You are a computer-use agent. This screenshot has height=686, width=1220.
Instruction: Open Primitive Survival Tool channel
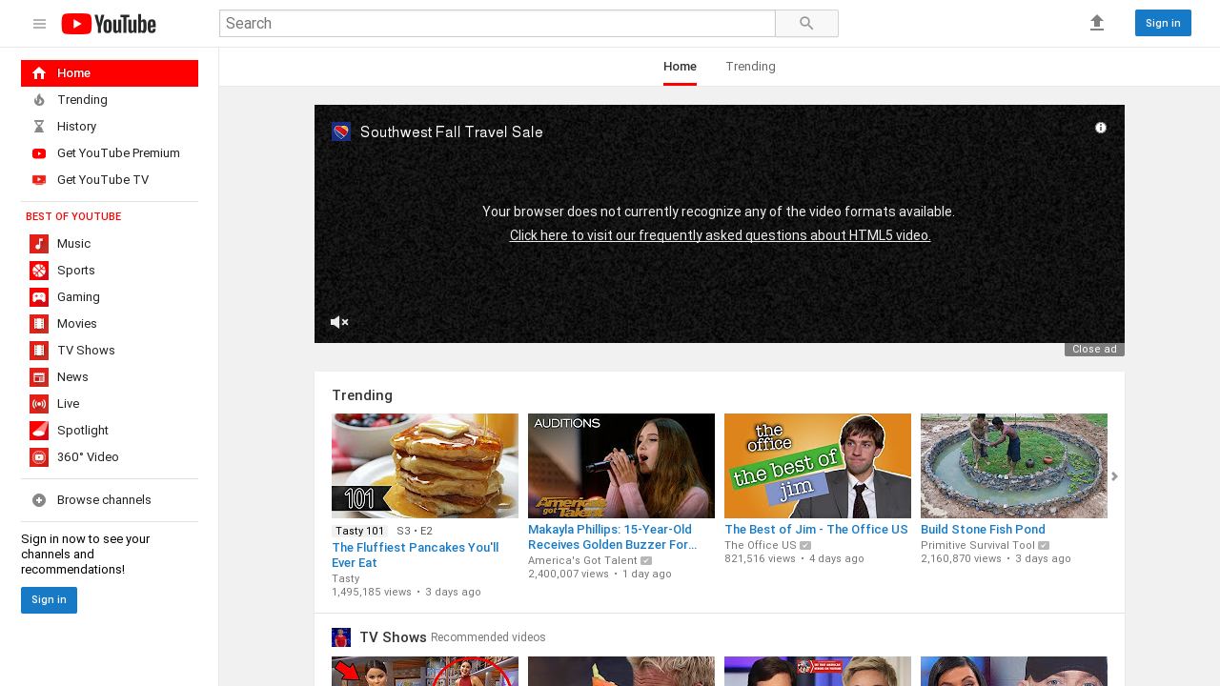coord(978,546)
